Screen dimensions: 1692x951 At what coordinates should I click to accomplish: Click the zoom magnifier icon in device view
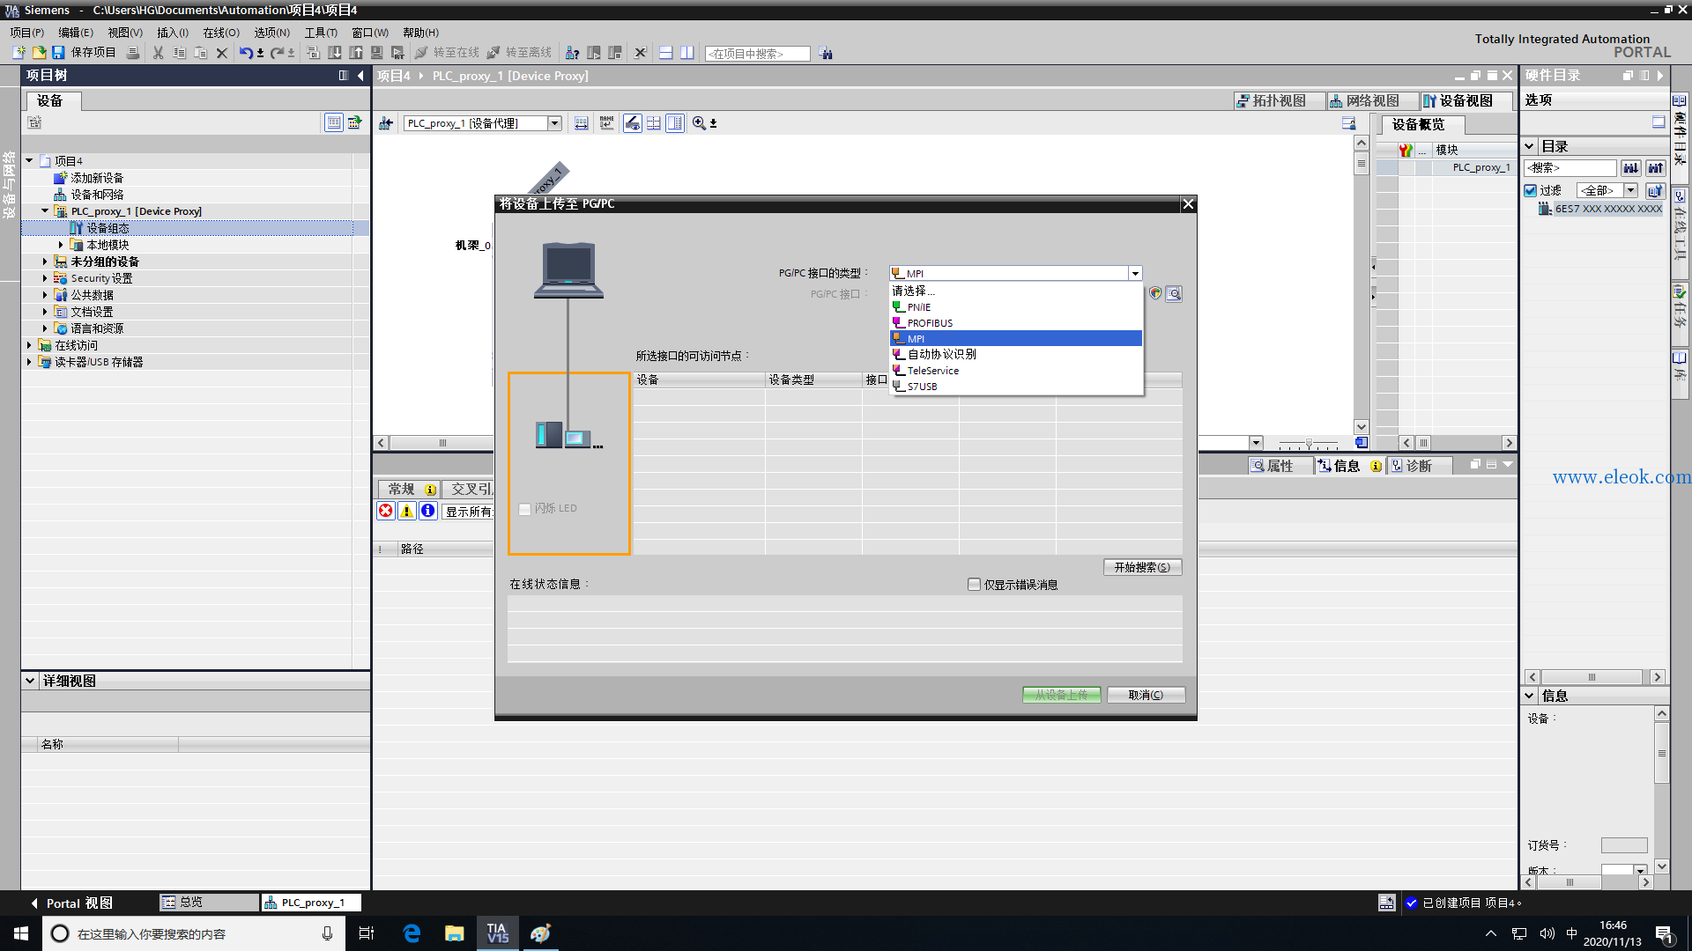click(x=699, y=123)
